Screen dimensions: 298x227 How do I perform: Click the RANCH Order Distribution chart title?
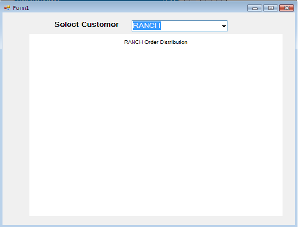[155, 42]
